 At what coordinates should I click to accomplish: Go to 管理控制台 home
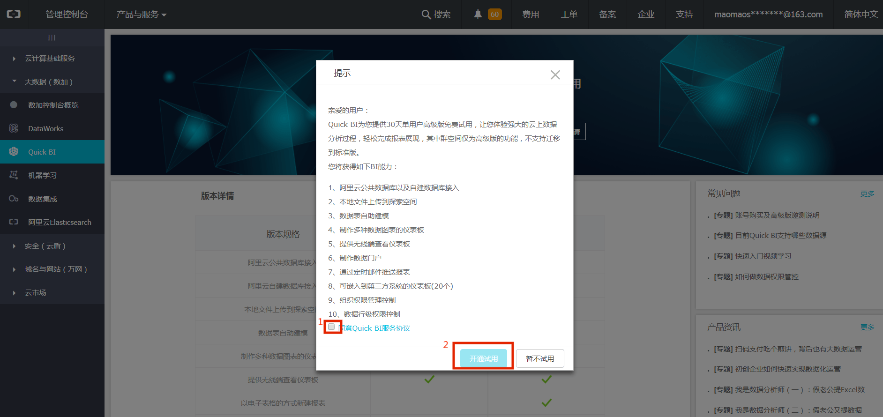pyautogui.click(x=67, y=15)
